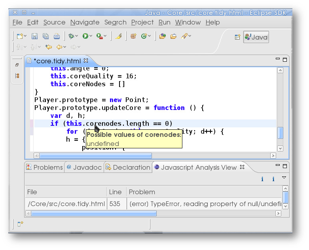Click the Open Perspective icon
The height and width of the screenshot is (250, 309).
tap(238, 37)
